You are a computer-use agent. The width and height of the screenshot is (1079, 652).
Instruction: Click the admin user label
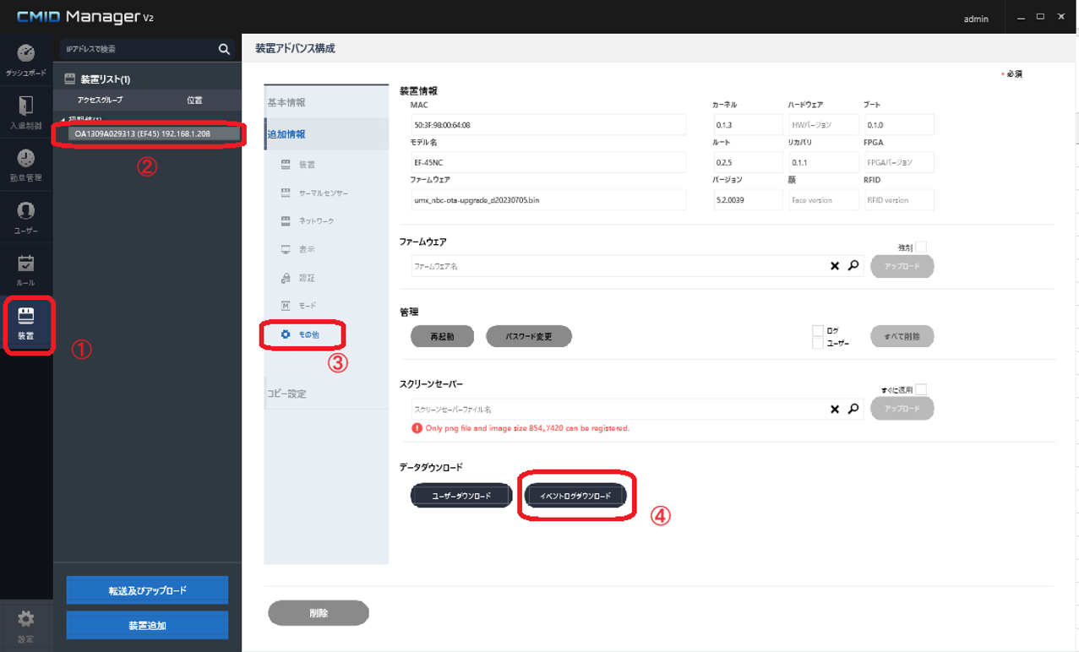coord(976,19)
